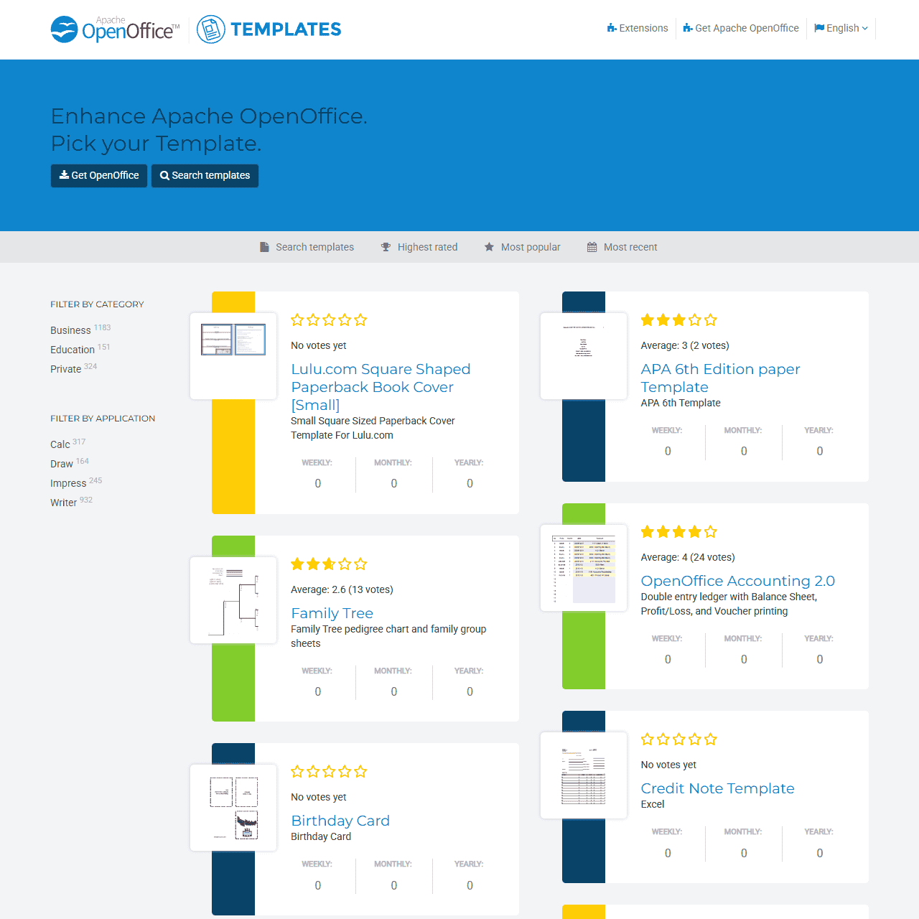Click the APA 6th Edition paper thumbnail

[584, 356]
